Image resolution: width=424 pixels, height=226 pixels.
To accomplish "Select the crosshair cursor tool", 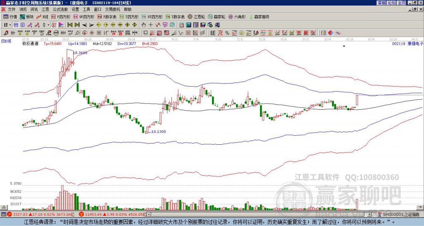I will (x=151, y=25).
